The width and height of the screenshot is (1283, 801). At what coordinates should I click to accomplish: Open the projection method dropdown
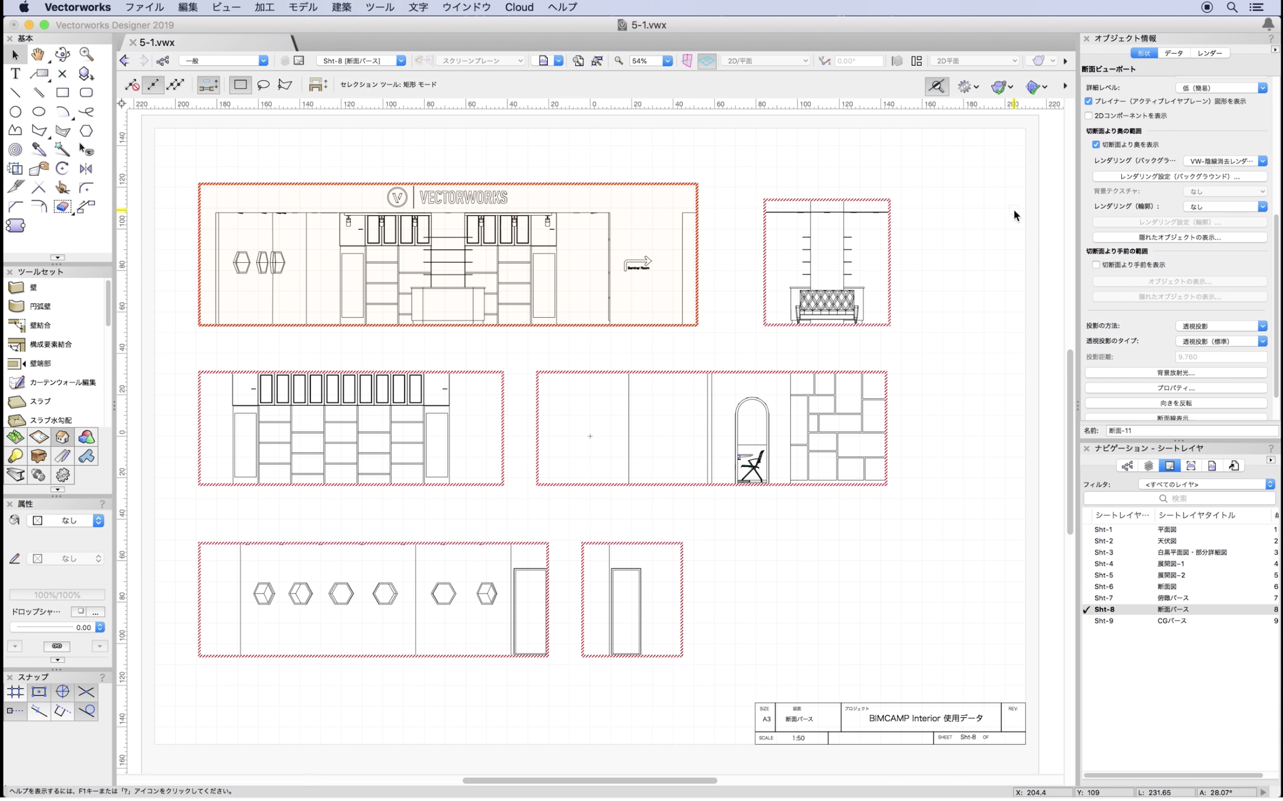pos(1221,326)
